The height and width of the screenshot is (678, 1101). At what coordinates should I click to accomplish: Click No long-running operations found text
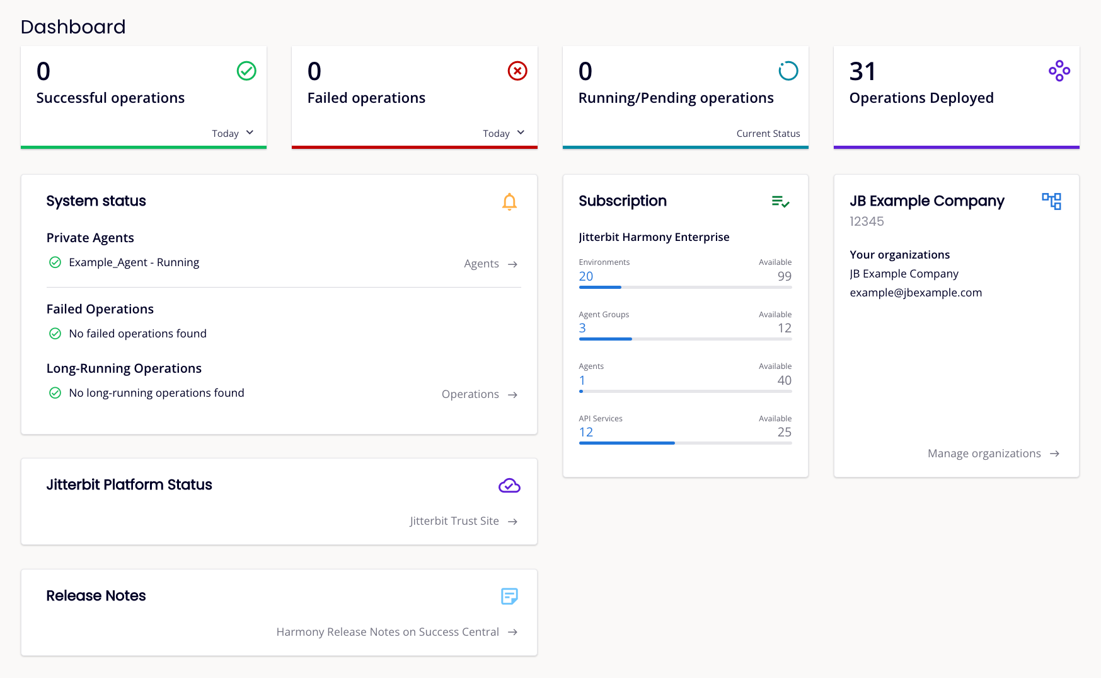[157, 393]
